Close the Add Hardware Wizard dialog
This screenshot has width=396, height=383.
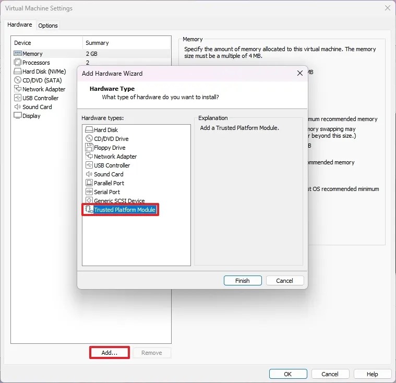(x=300, y=73)
